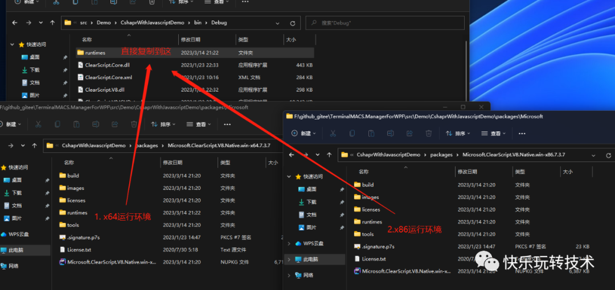Expand WPS云盘 in x86 window sidebar
The image size is (615, 290).
point(289,243)
